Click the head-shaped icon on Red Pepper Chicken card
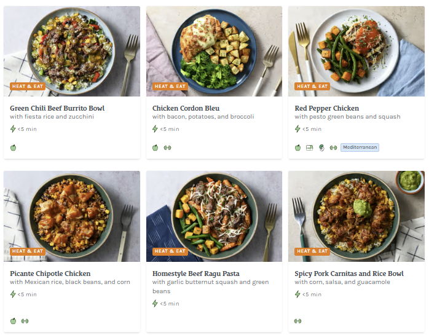 (x=321, y=148)
